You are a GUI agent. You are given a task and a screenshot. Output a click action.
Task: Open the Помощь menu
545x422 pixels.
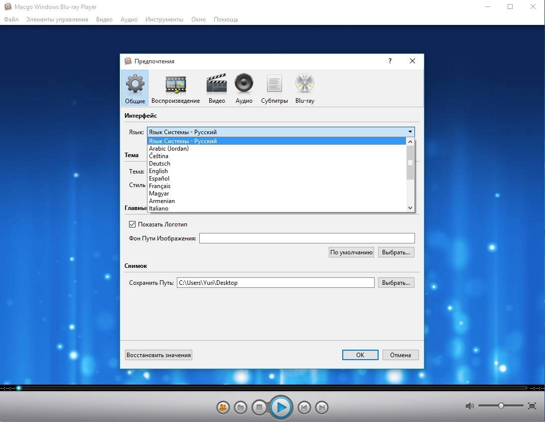click(226, 19)
